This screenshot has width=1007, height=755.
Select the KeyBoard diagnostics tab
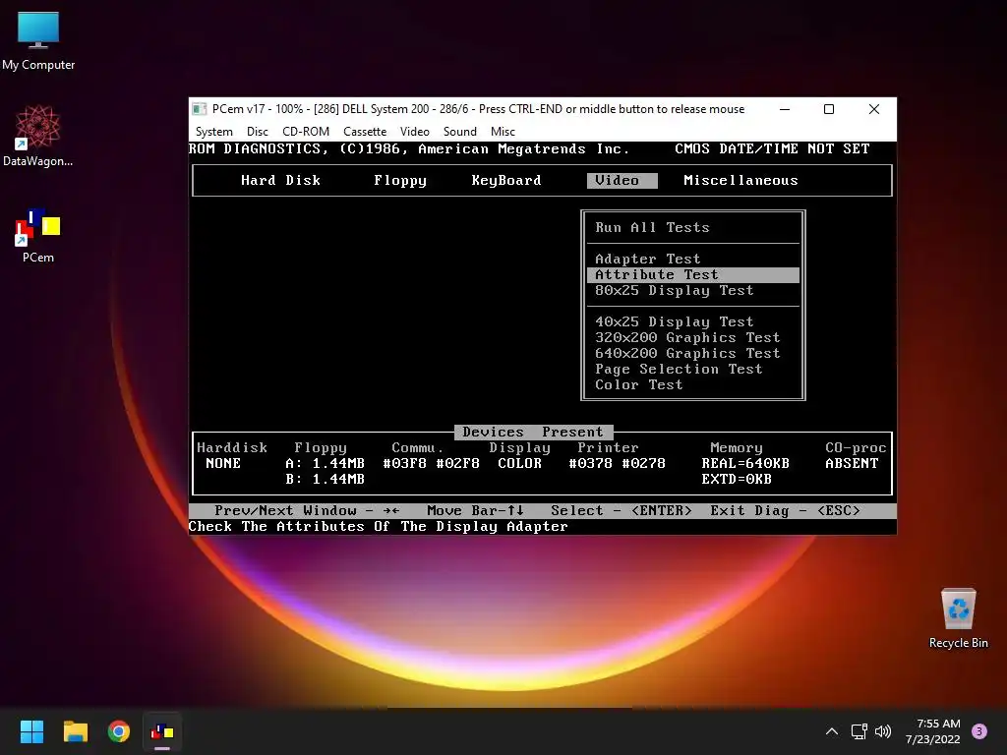[506, 181]
